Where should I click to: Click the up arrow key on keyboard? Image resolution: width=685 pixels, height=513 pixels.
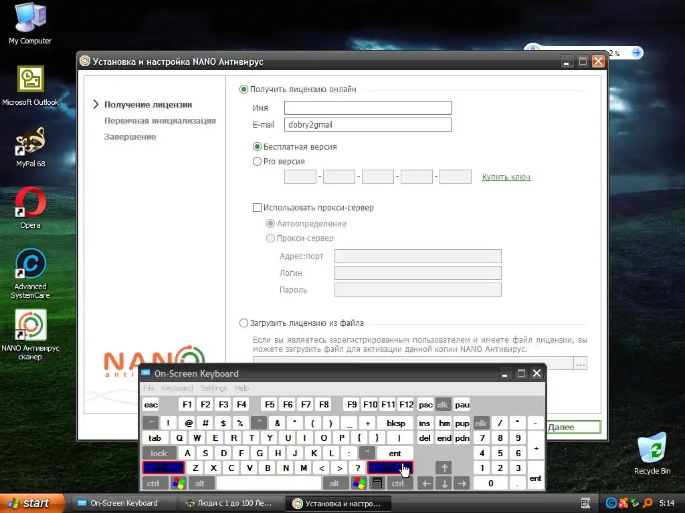444,468
